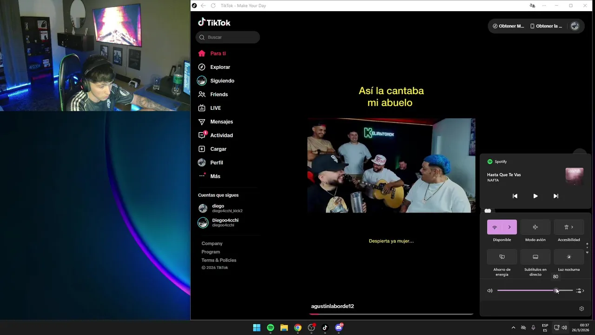Reload the TikTok page
595x335 pixels.
tap(213, 6)
